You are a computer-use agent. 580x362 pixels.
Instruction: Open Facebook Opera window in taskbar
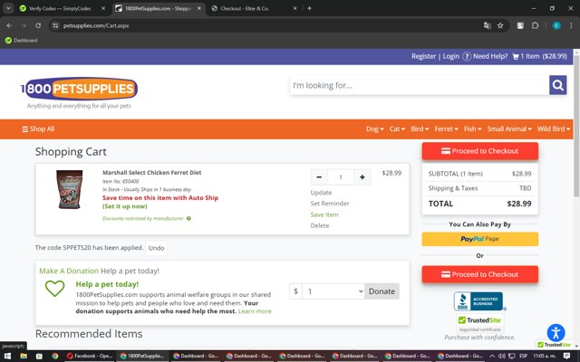pos(90,356)
